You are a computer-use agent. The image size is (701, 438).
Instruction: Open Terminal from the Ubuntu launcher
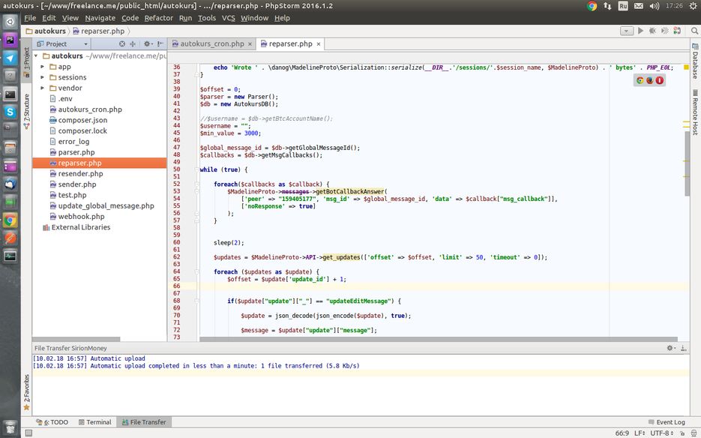(10, 94)
